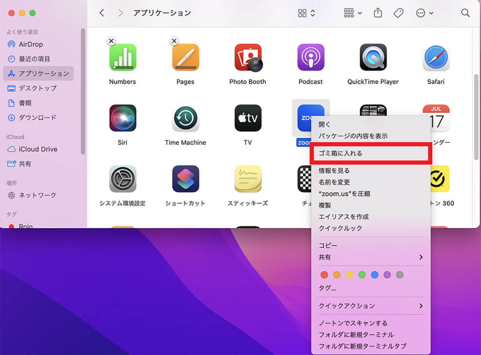Open Time Machine app icon
This screenshot has height=355, width=481.
pos(185,118)
